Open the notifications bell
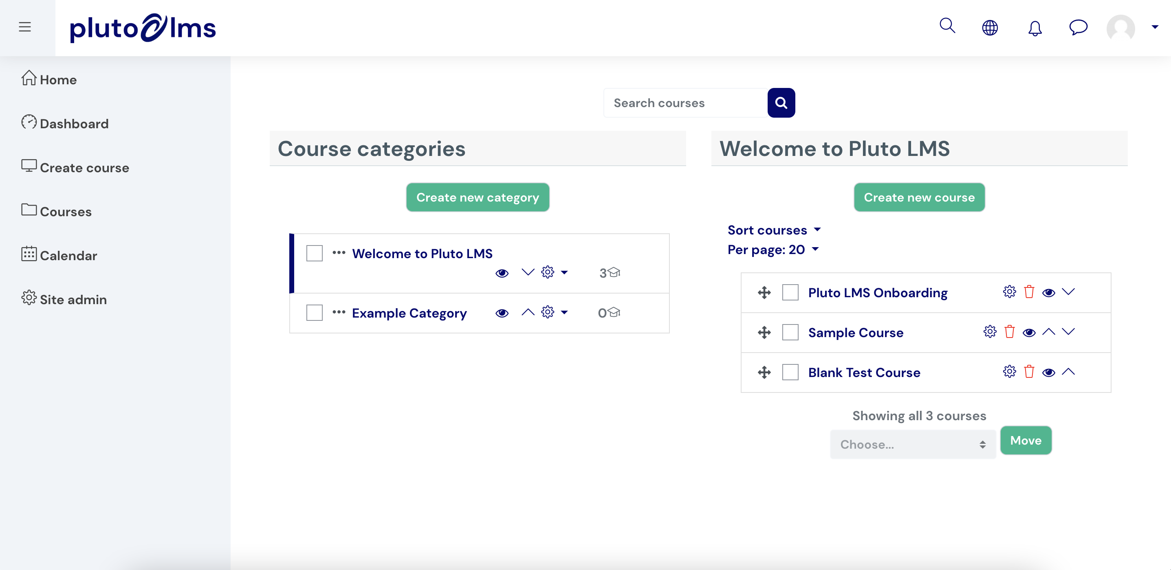The height and width of the screenshot is (570, 1171). pyautogui.click(x=1035, y=28)
